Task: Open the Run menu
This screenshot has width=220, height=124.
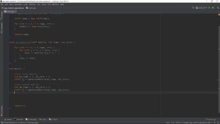Action: click(x=38, y=4)
